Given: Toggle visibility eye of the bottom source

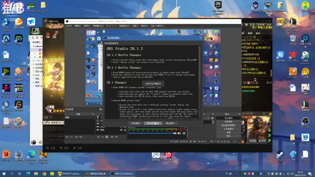Looking at the screenshot, I should point(121,130).
